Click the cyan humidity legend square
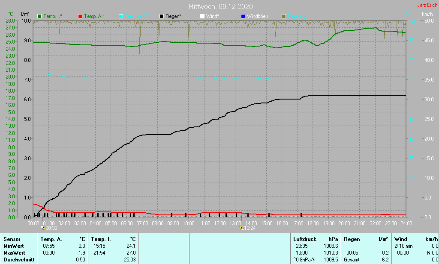This screenshot has width=439, height=264. (121, 16)
